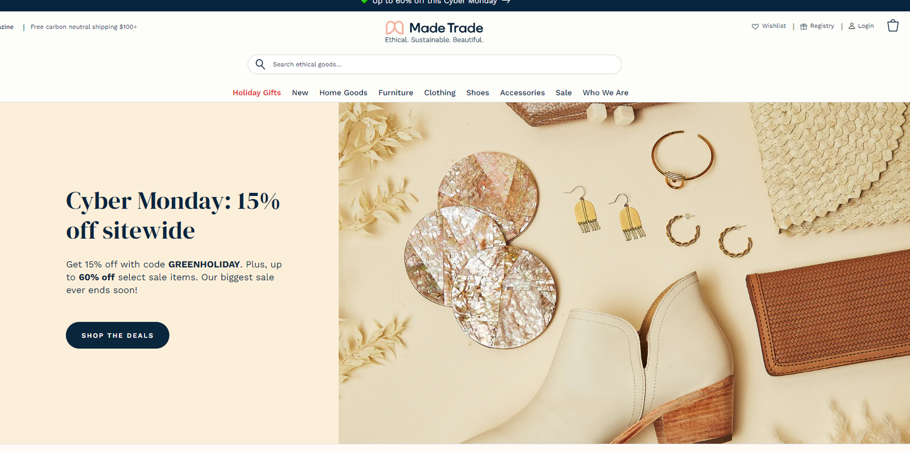Open the Clothing category

(440, 93)
